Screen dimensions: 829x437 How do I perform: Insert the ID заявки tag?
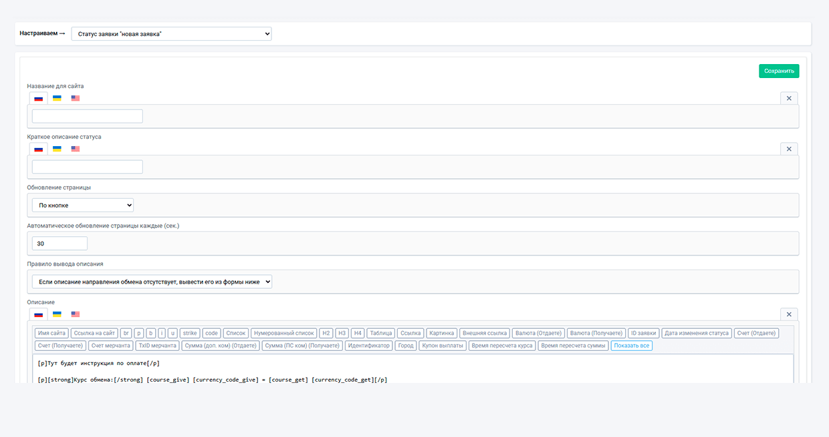tap(644, 333)
